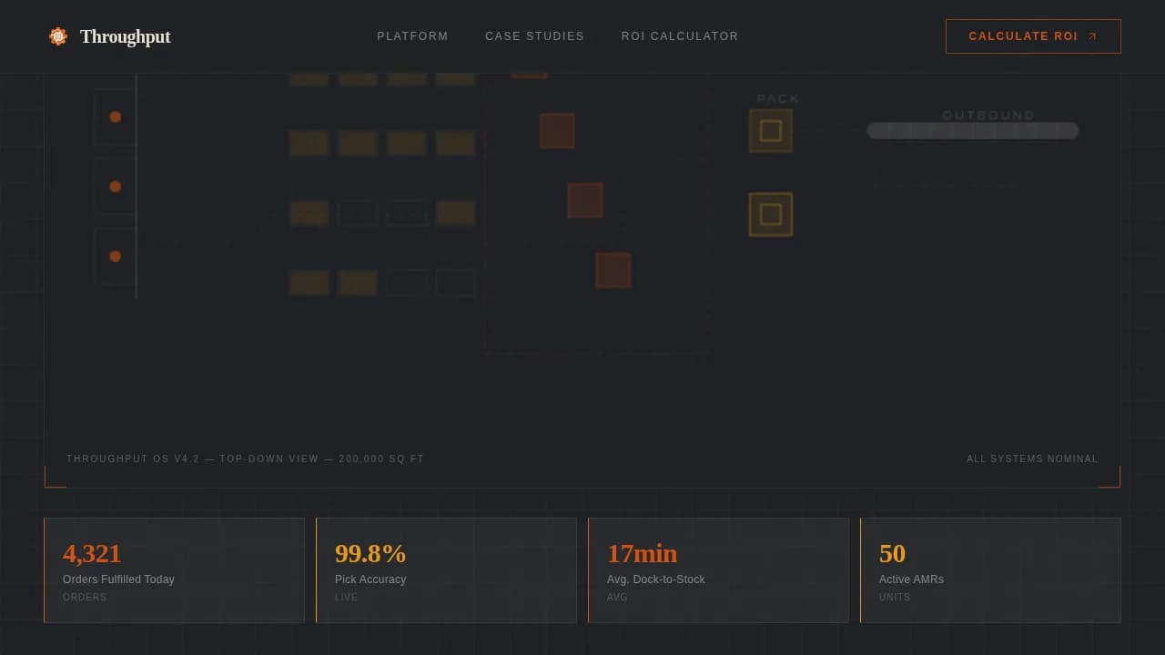Open the ROI CALCULATOR page

[680, 36]
